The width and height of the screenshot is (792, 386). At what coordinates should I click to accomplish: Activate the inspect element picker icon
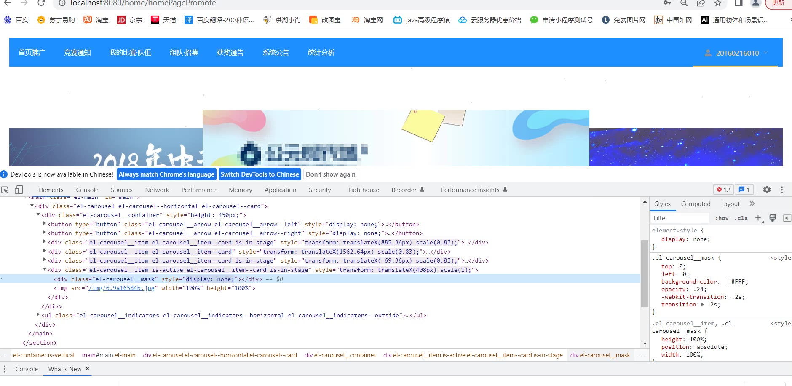click(x=5, y=190)
